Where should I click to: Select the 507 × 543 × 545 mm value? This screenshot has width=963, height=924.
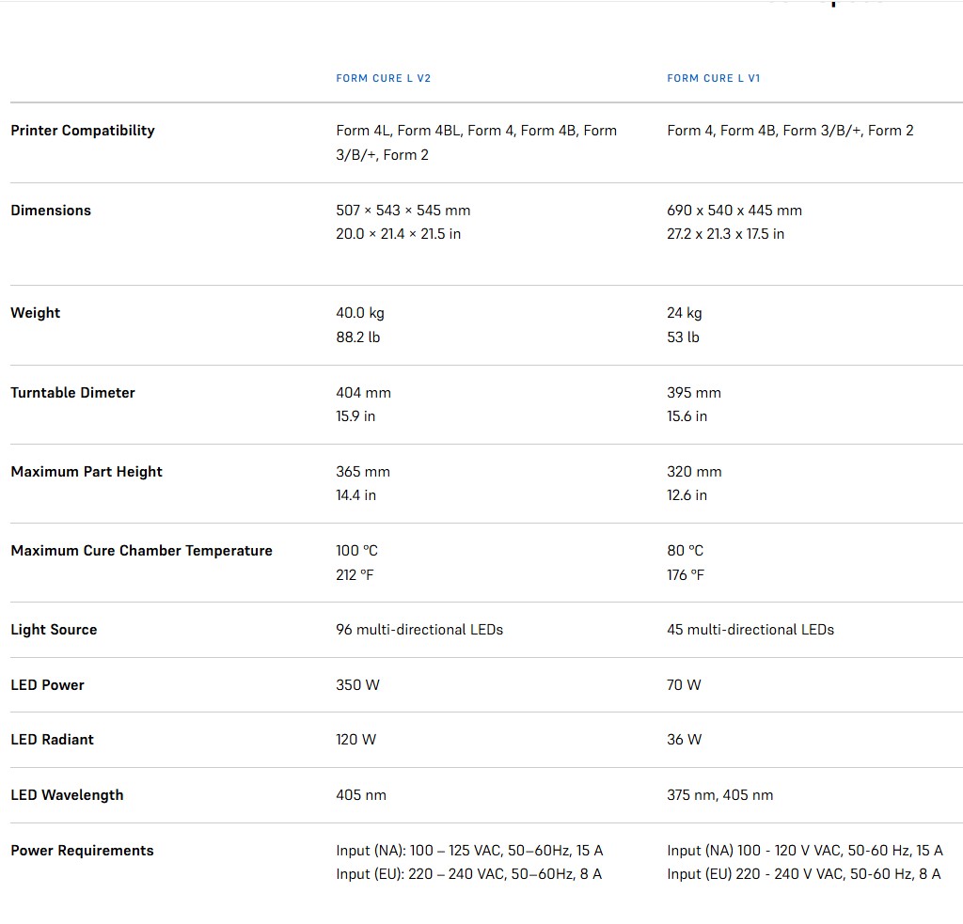click(x=403, y=211)
